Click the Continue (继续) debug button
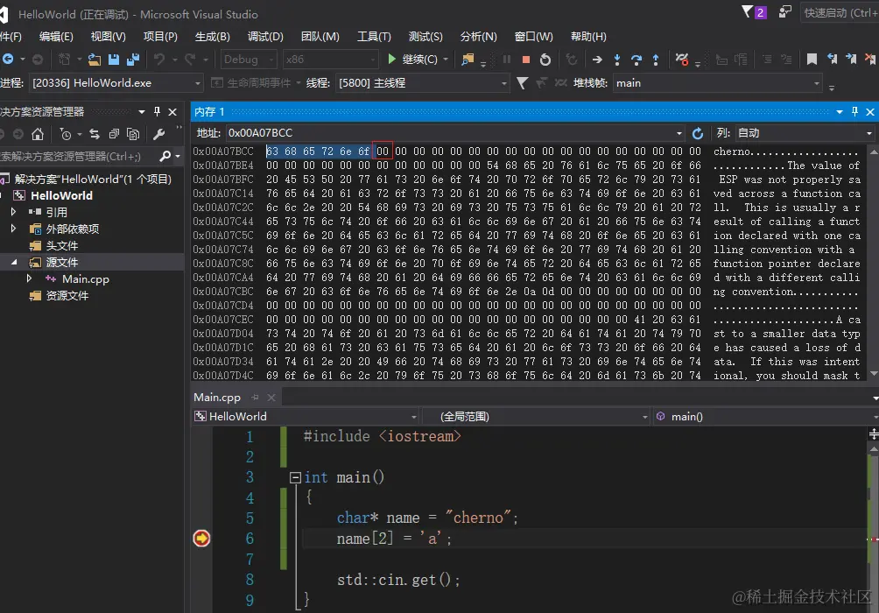879x613 pixels. tap(412, 60)
